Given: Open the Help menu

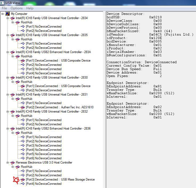Looking at the screenshot, I should (x=30, y=8).
